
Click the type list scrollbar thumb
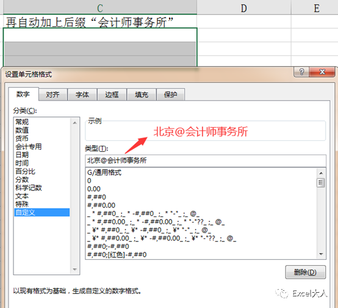coord(321,183)
